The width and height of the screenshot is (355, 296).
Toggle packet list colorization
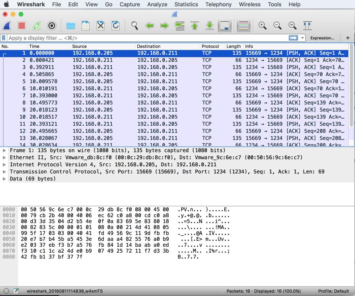[243, 26]
